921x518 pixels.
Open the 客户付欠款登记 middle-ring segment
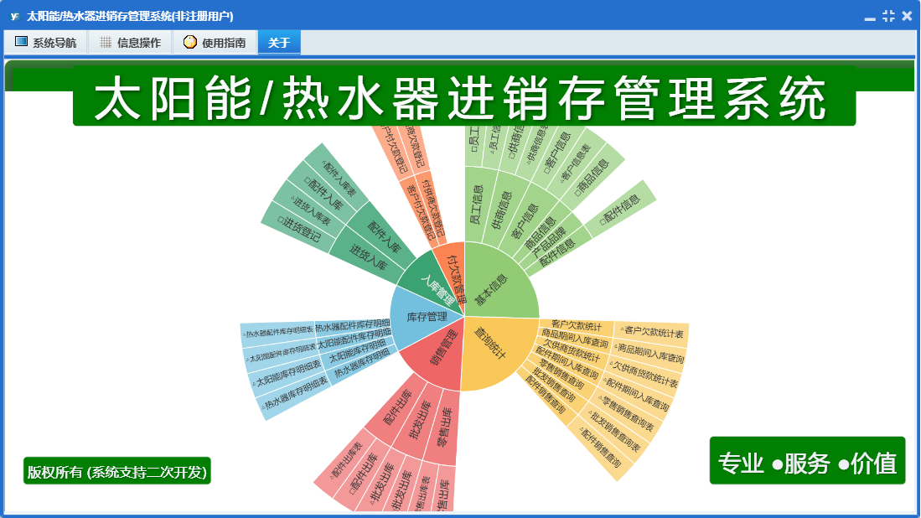[x=421, y=213]
